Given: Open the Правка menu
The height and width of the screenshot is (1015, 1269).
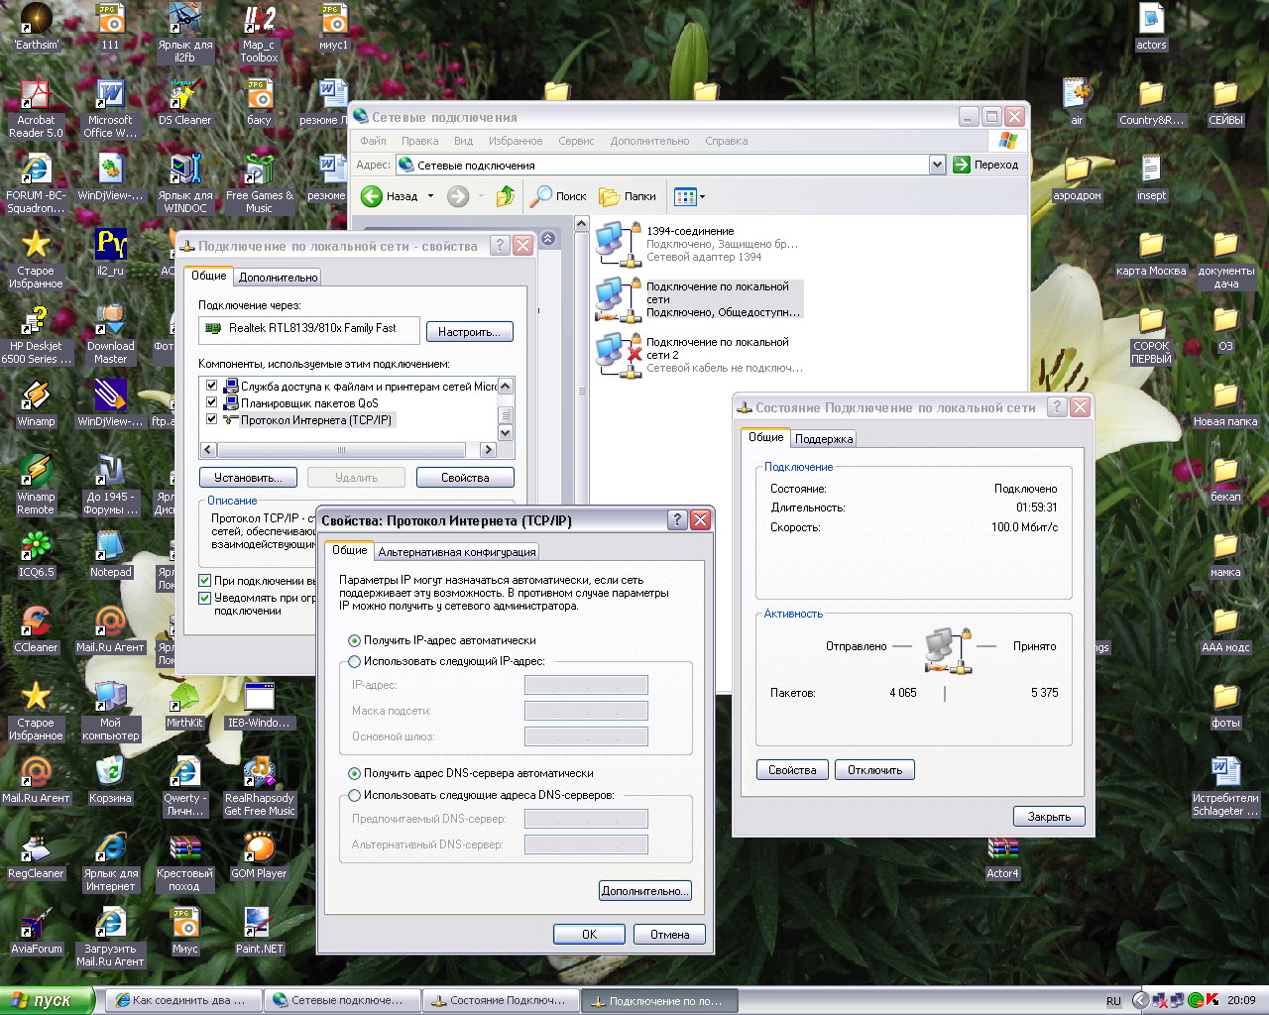Looking at the screenshot, I should [x=420, y=141].
